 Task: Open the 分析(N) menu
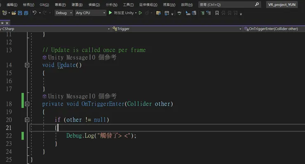tap(111, 5)
